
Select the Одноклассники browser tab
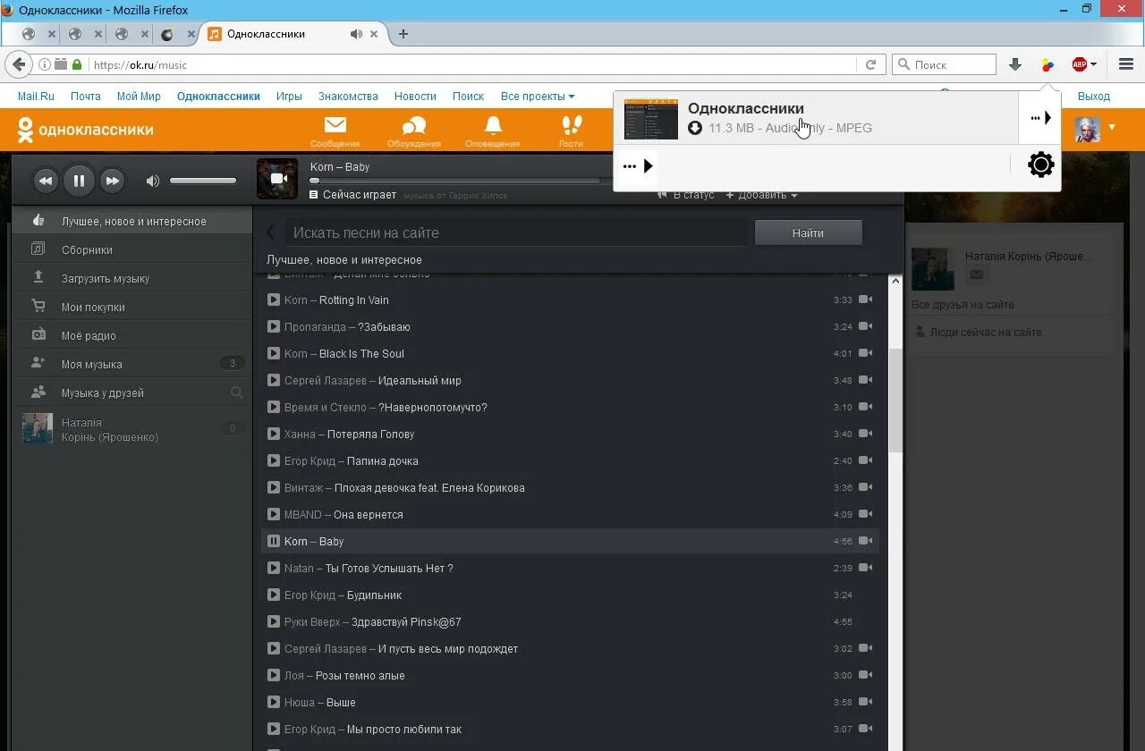[293, 34]
